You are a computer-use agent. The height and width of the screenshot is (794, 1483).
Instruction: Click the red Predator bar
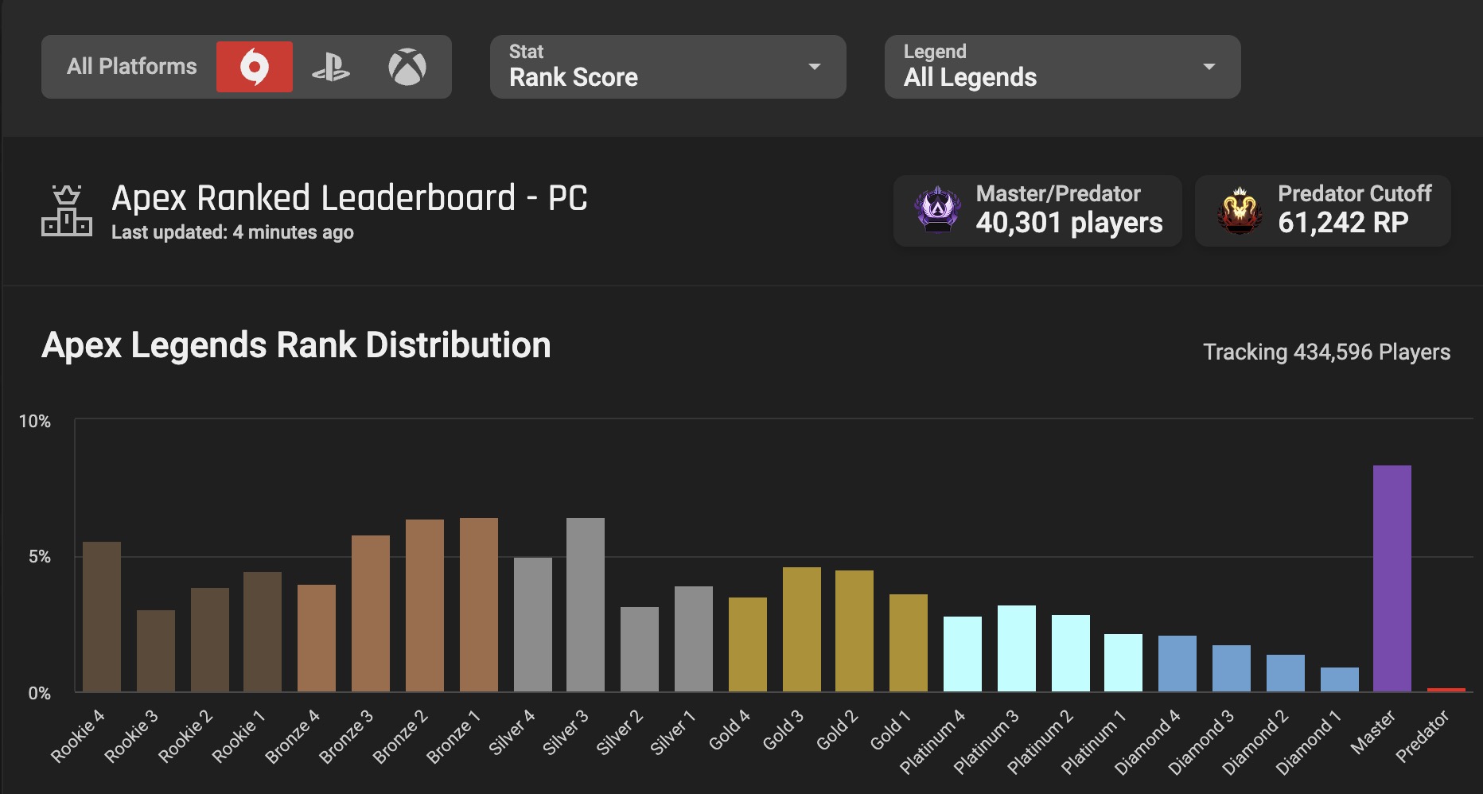[x=1446, y=689]
